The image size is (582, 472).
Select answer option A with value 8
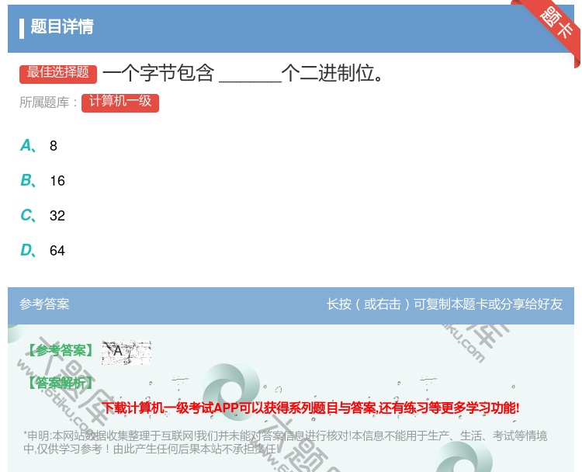(39, 146)
